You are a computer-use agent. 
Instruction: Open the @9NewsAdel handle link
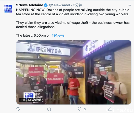pyautogui.click(x=59, y=5)
